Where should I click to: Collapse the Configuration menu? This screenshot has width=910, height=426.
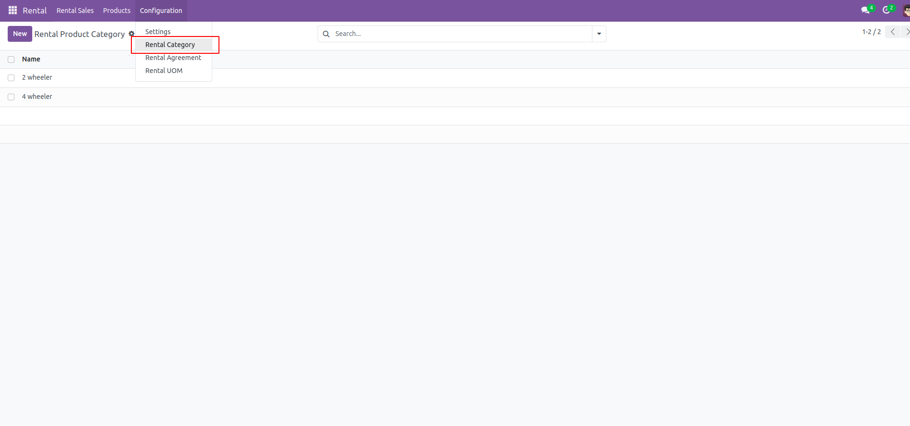coord(161,11)
